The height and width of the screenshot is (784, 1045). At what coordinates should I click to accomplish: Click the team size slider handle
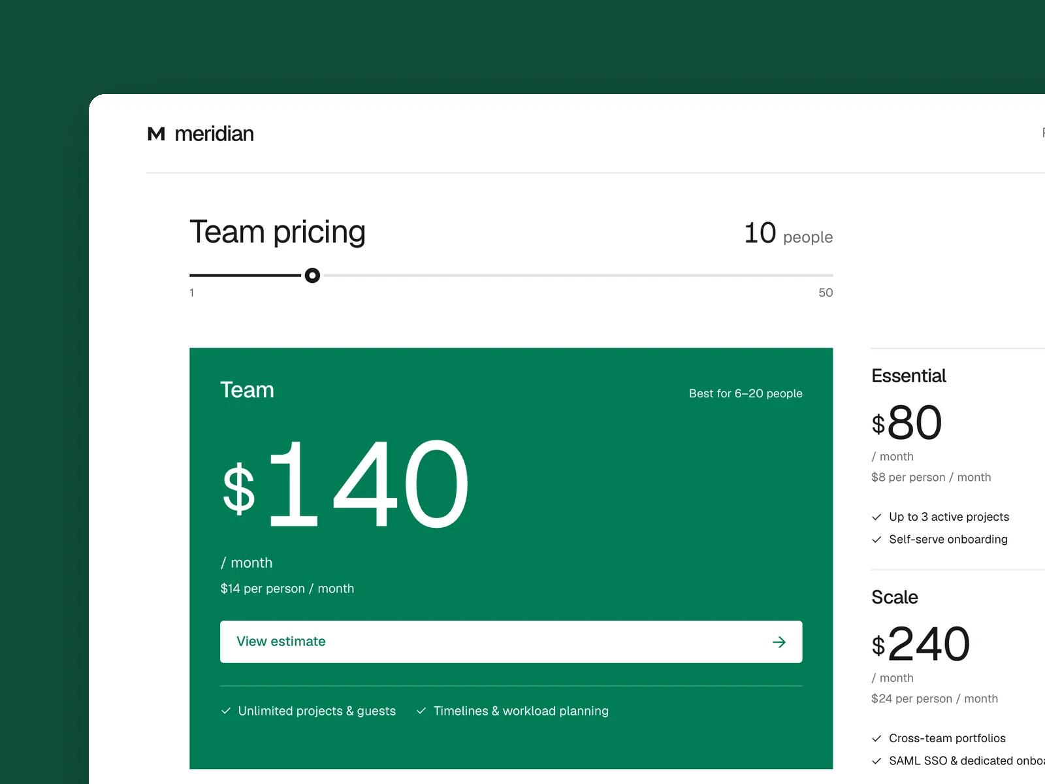[x=312, y=276]
